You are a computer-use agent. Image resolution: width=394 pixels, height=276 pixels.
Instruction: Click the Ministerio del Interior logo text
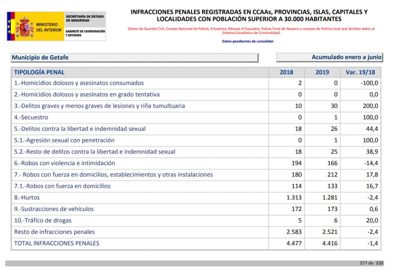48,27
